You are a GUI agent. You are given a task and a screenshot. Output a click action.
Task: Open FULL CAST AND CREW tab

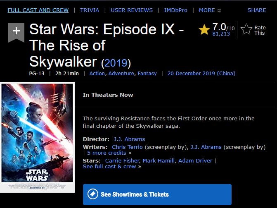[x=38, y=10]
